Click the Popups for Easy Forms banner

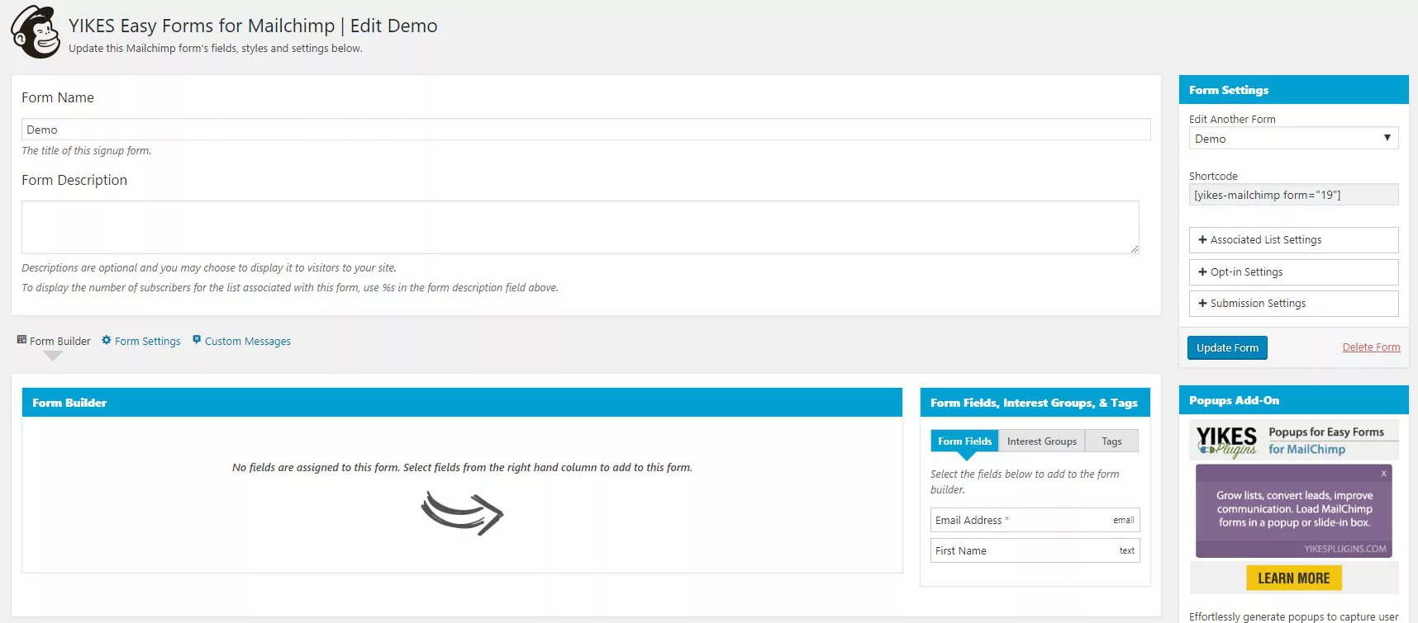click(x=1293, y=441)
